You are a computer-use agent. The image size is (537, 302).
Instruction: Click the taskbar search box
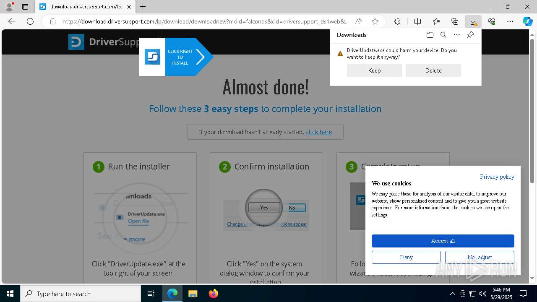click(81, 294)
